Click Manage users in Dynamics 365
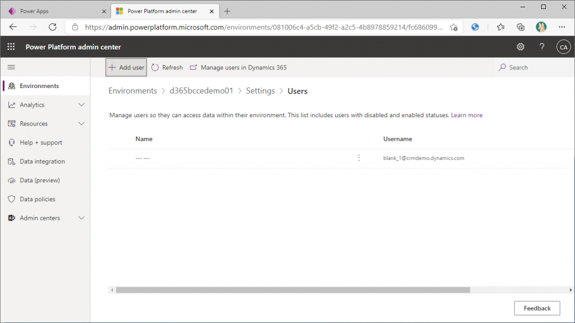 click(238, 67)
